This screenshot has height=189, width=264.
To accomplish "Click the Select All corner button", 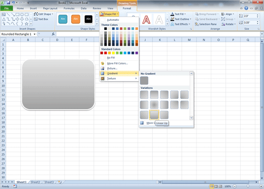I will [x=3, y=40].
